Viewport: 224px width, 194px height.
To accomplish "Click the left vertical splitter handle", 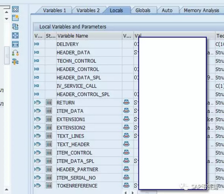I will tap(7, 55).
